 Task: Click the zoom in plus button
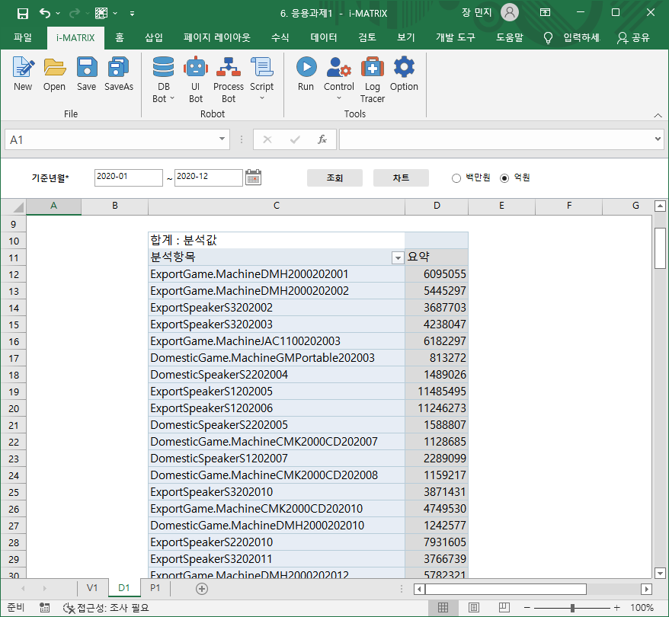(x=617, y=608)
